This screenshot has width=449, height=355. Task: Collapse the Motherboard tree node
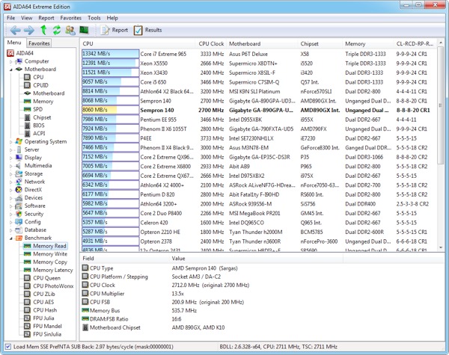(x=10, y=70)
